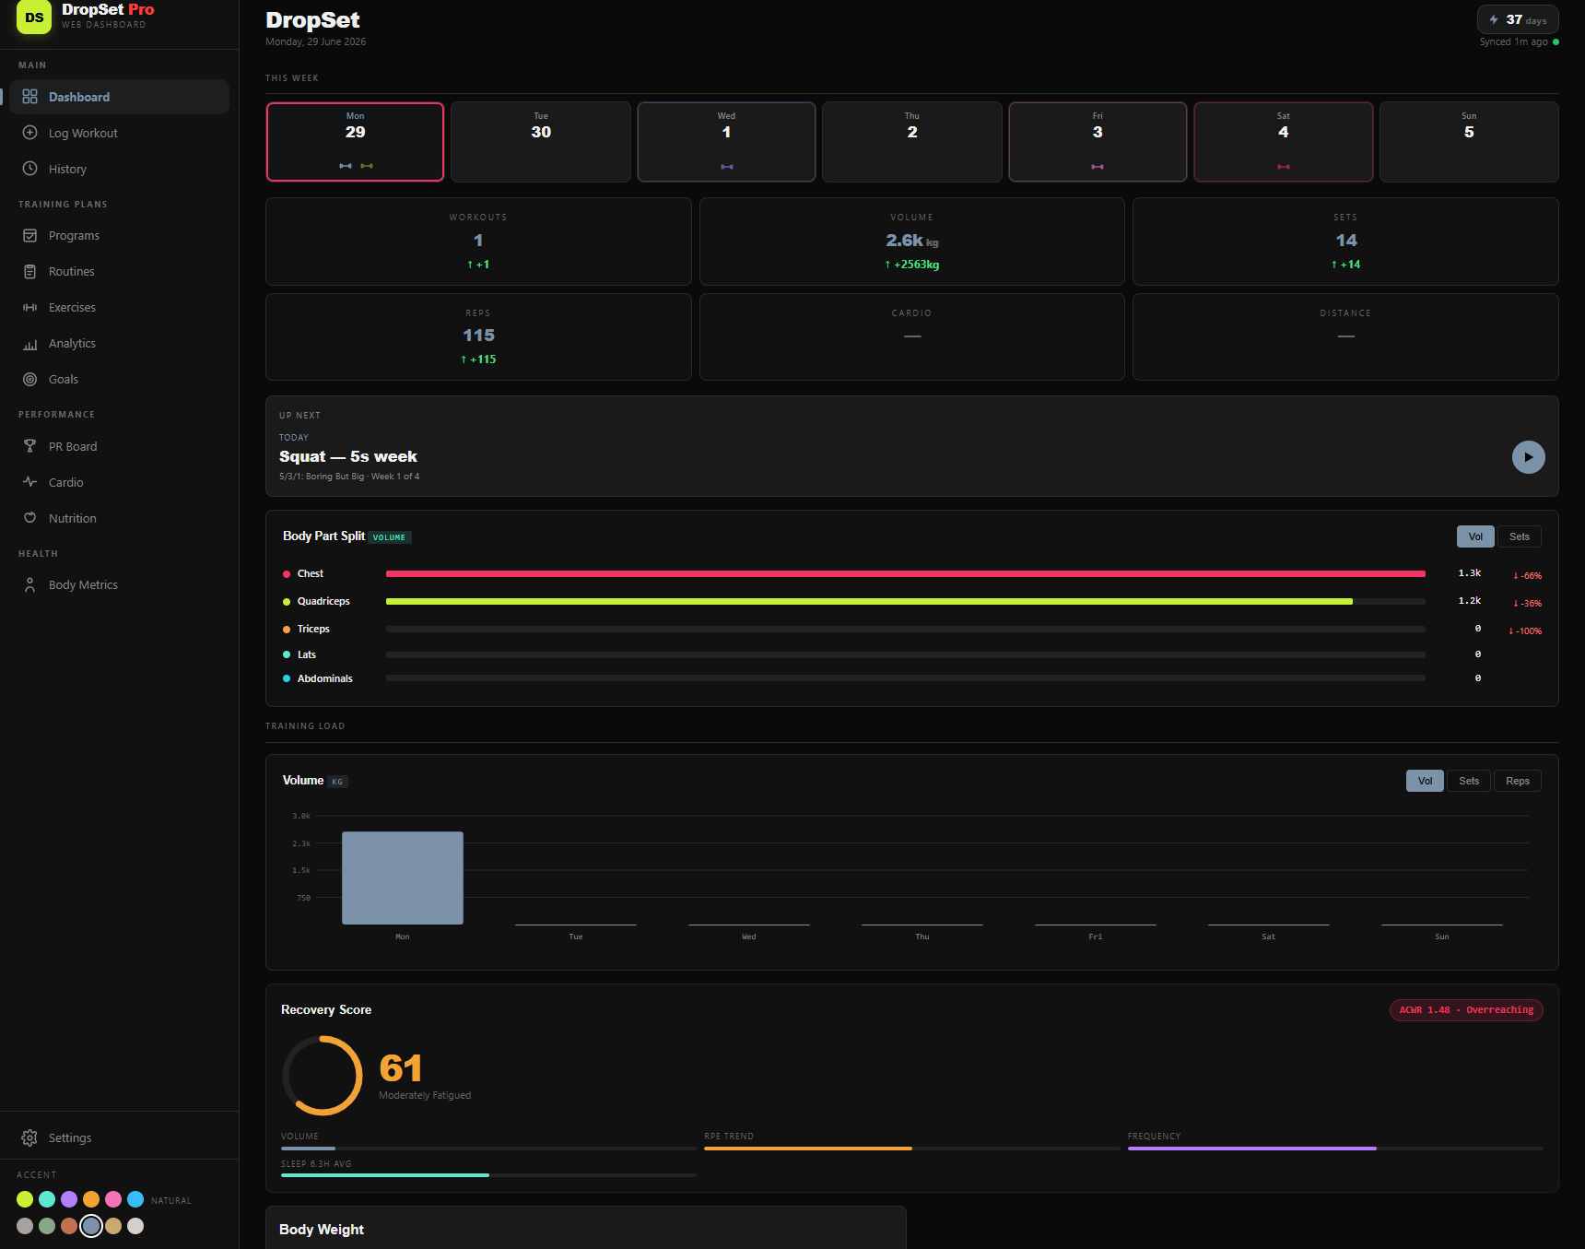
Task: Click the Triceps row label
Action: click(313, 629)
